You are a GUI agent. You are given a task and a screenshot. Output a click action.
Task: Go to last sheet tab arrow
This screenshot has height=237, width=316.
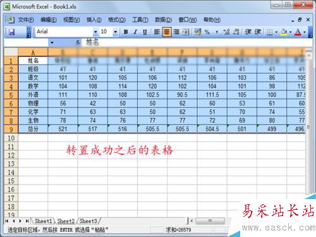coord(27,221)
